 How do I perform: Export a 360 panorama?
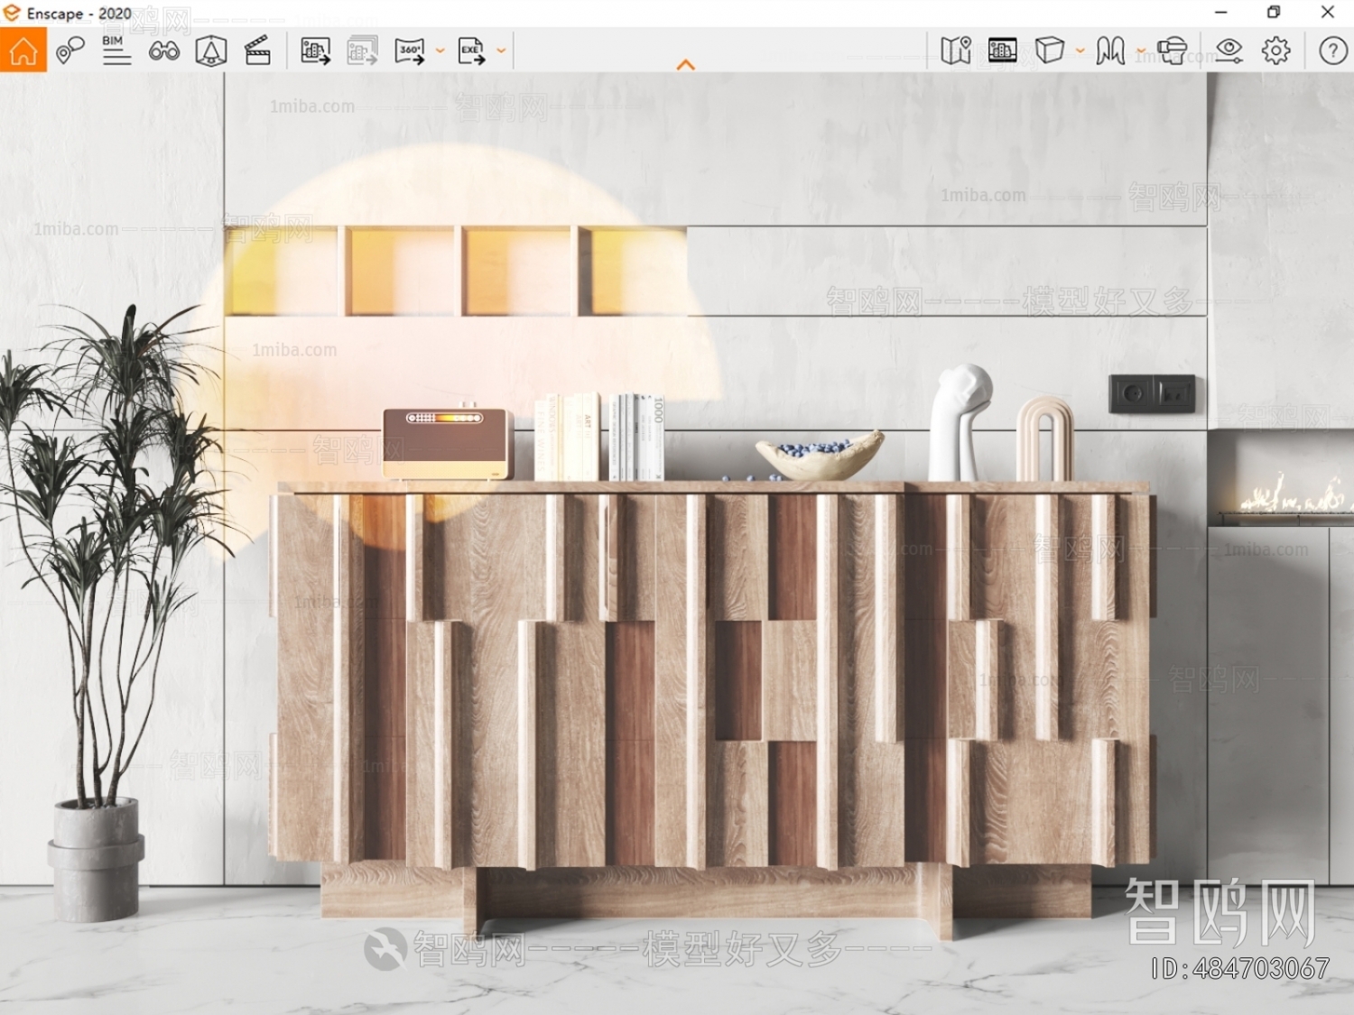tap(410, 51)
